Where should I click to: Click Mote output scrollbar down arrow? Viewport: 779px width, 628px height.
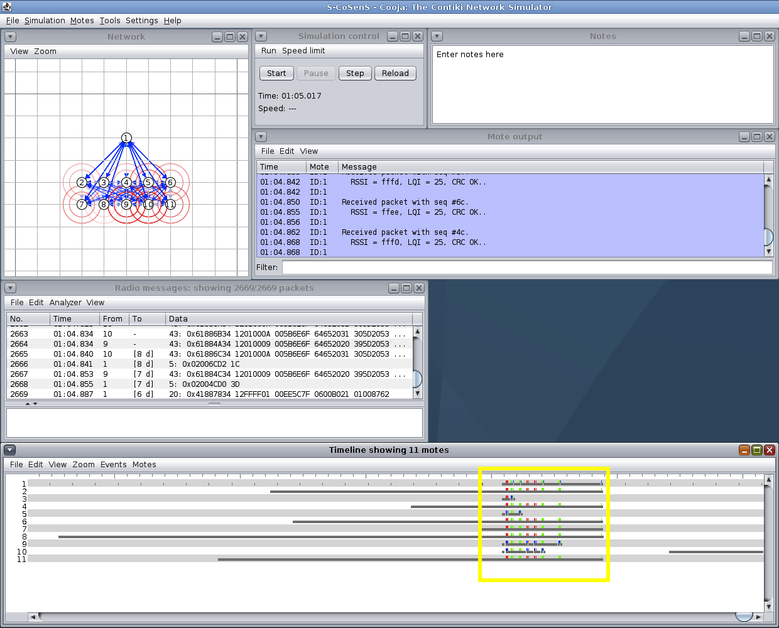(768, 252)
